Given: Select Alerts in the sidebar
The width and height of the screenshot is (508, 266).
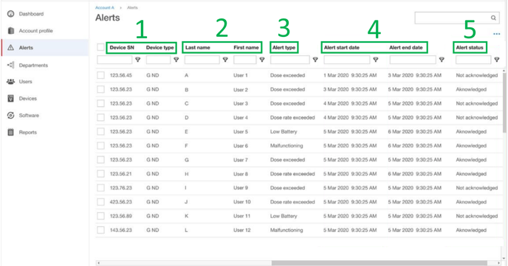Looking at the screenshot, I should (26, 47).
